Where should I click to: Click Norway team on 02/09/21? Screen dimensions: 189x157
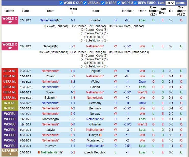pos(50,146)
